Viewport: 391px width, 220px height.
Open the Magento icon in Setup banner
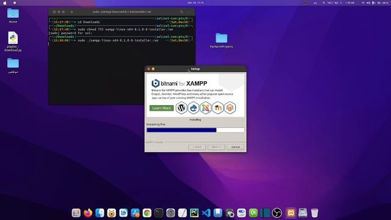click(x=230, y=108)
